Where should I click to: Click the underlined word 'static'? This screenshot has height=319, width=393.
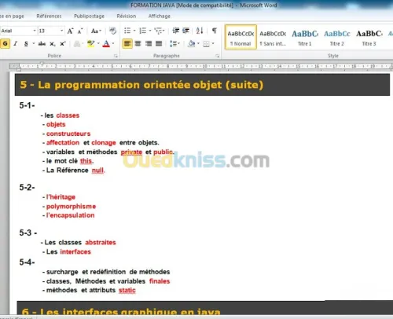click(127, 290)
